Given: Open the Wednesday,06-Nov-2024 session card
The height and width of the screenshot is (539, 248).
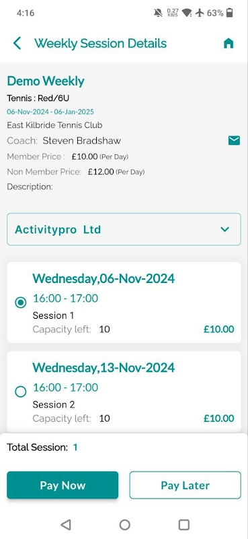Looking at the screenshot, I should (124, 303).
